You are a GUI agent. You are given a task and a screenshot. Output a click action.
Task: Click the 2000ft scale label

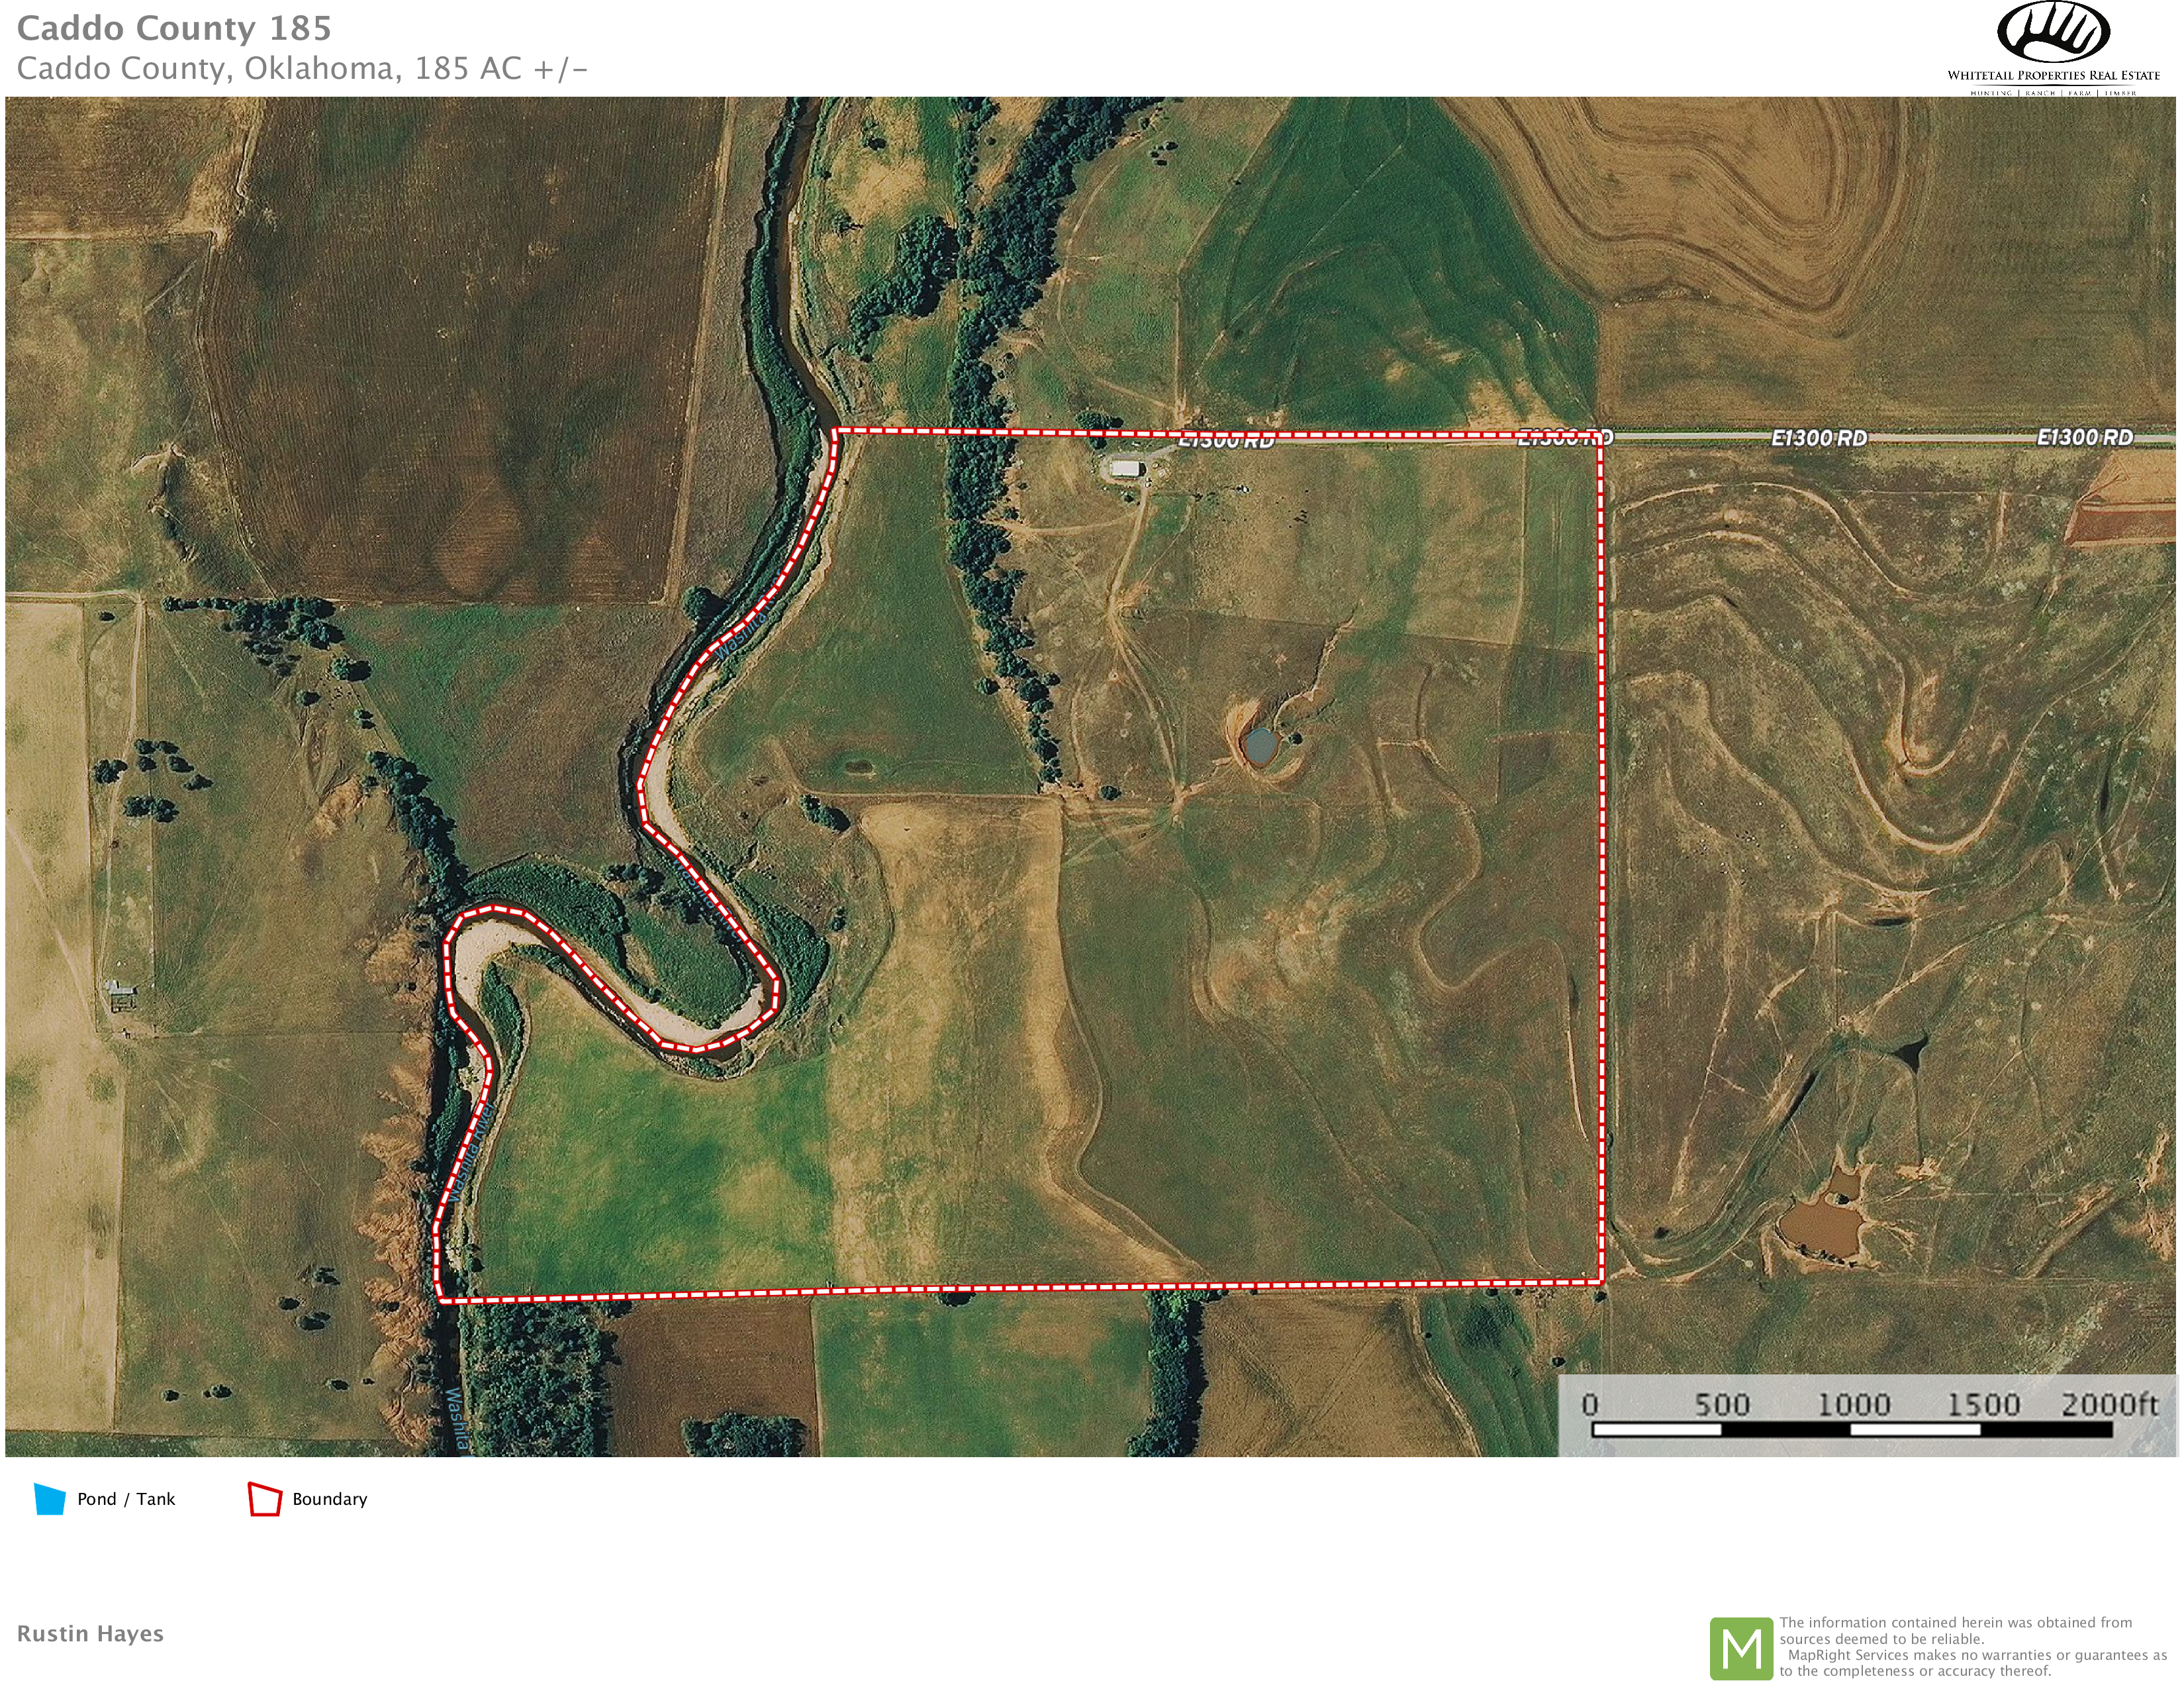2109,1404
